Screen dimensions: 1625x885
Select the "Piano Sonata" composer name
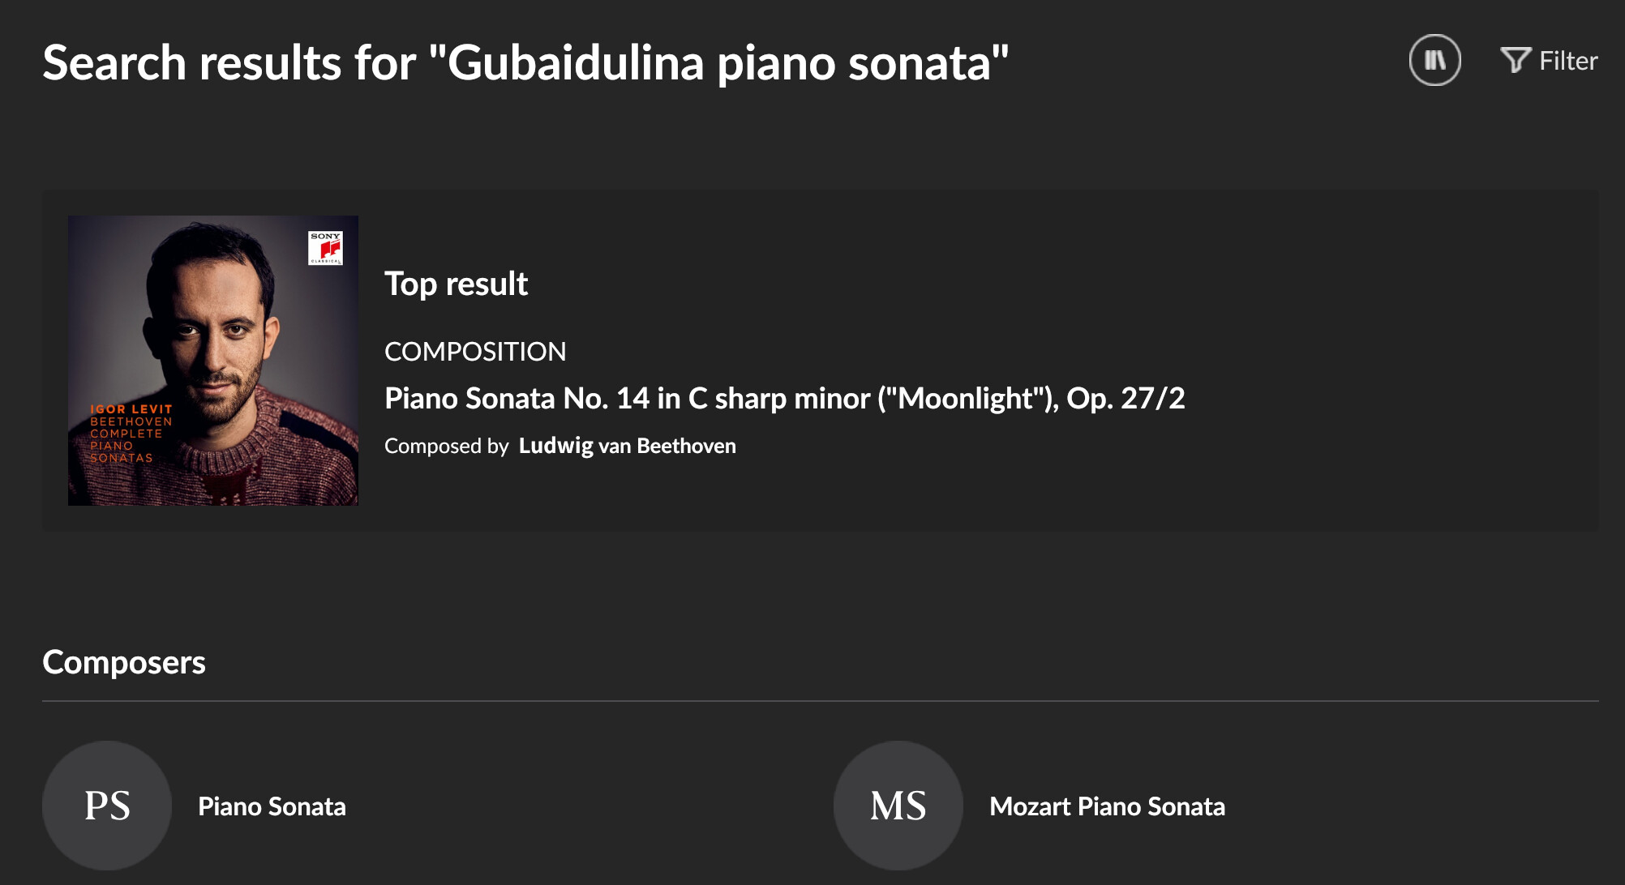tap(272, 806)
